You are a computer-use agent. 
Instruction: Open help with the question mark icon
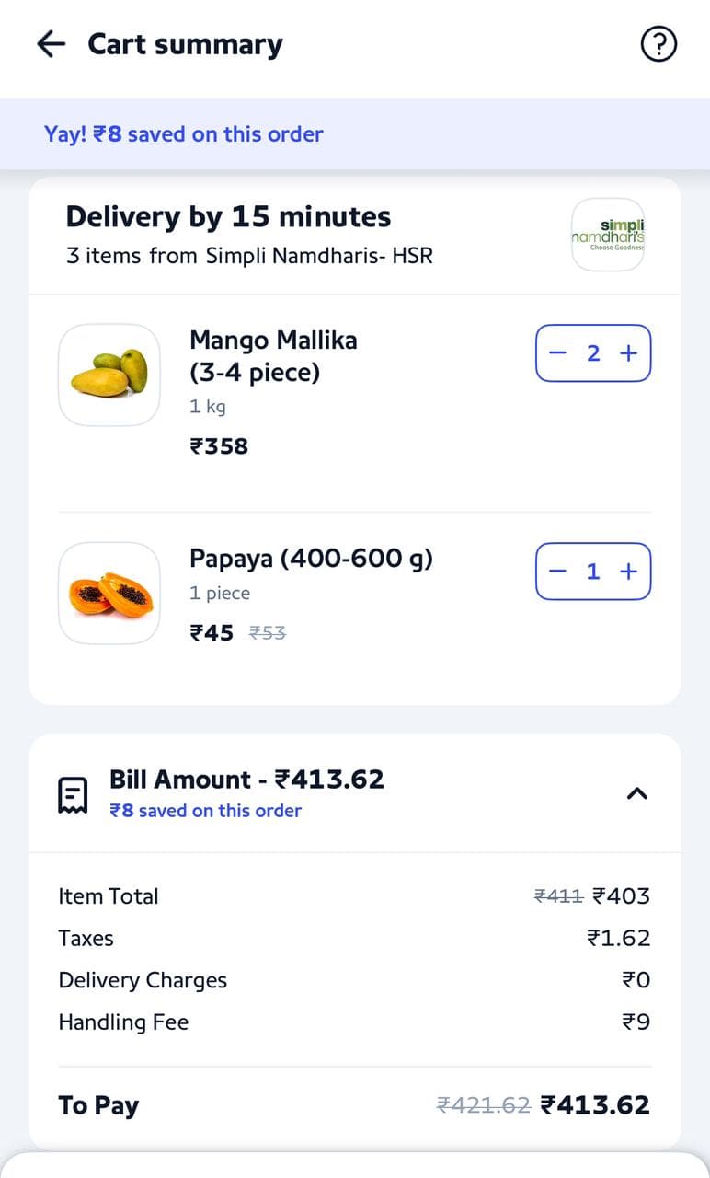[658, 44]
